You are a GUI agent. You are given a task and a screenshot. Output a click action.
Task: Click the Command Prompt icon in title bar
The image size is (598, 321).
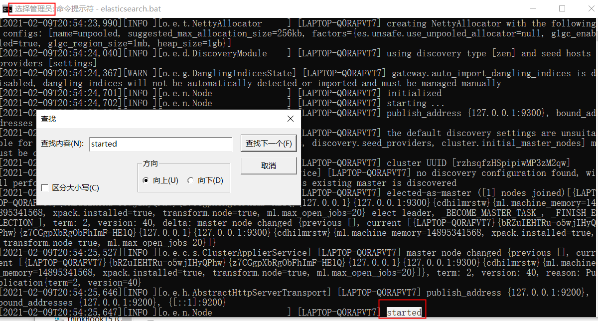[6, 8]
